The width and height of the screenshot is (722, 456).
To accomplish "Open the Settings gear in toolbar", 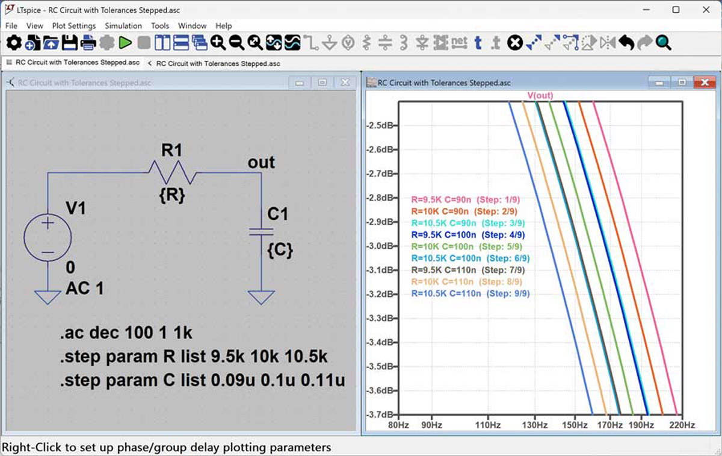I will [14, 43].
